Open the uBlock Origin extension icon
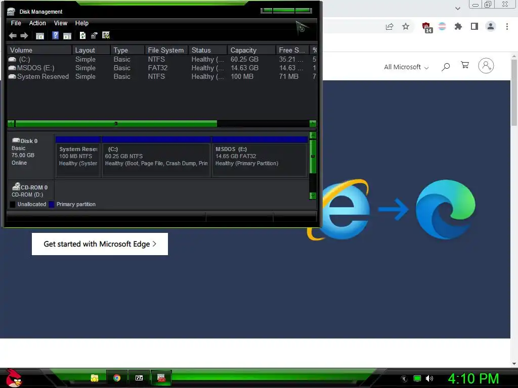 click(426, 27)
